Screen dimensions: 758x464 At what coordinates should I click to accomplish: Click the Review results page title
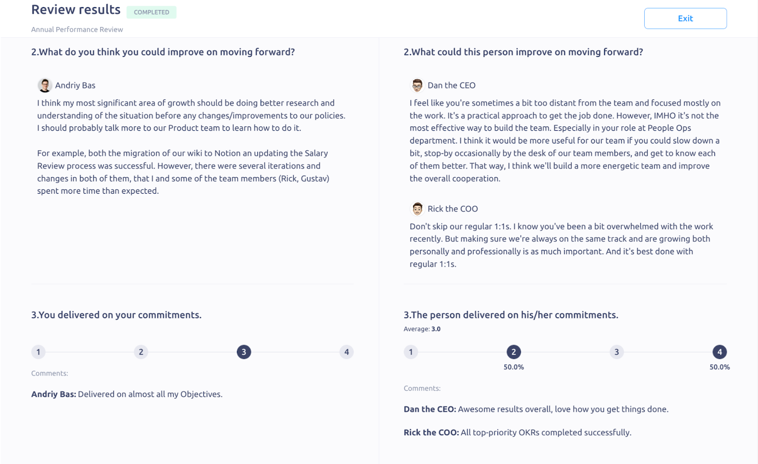pos(75,9)
